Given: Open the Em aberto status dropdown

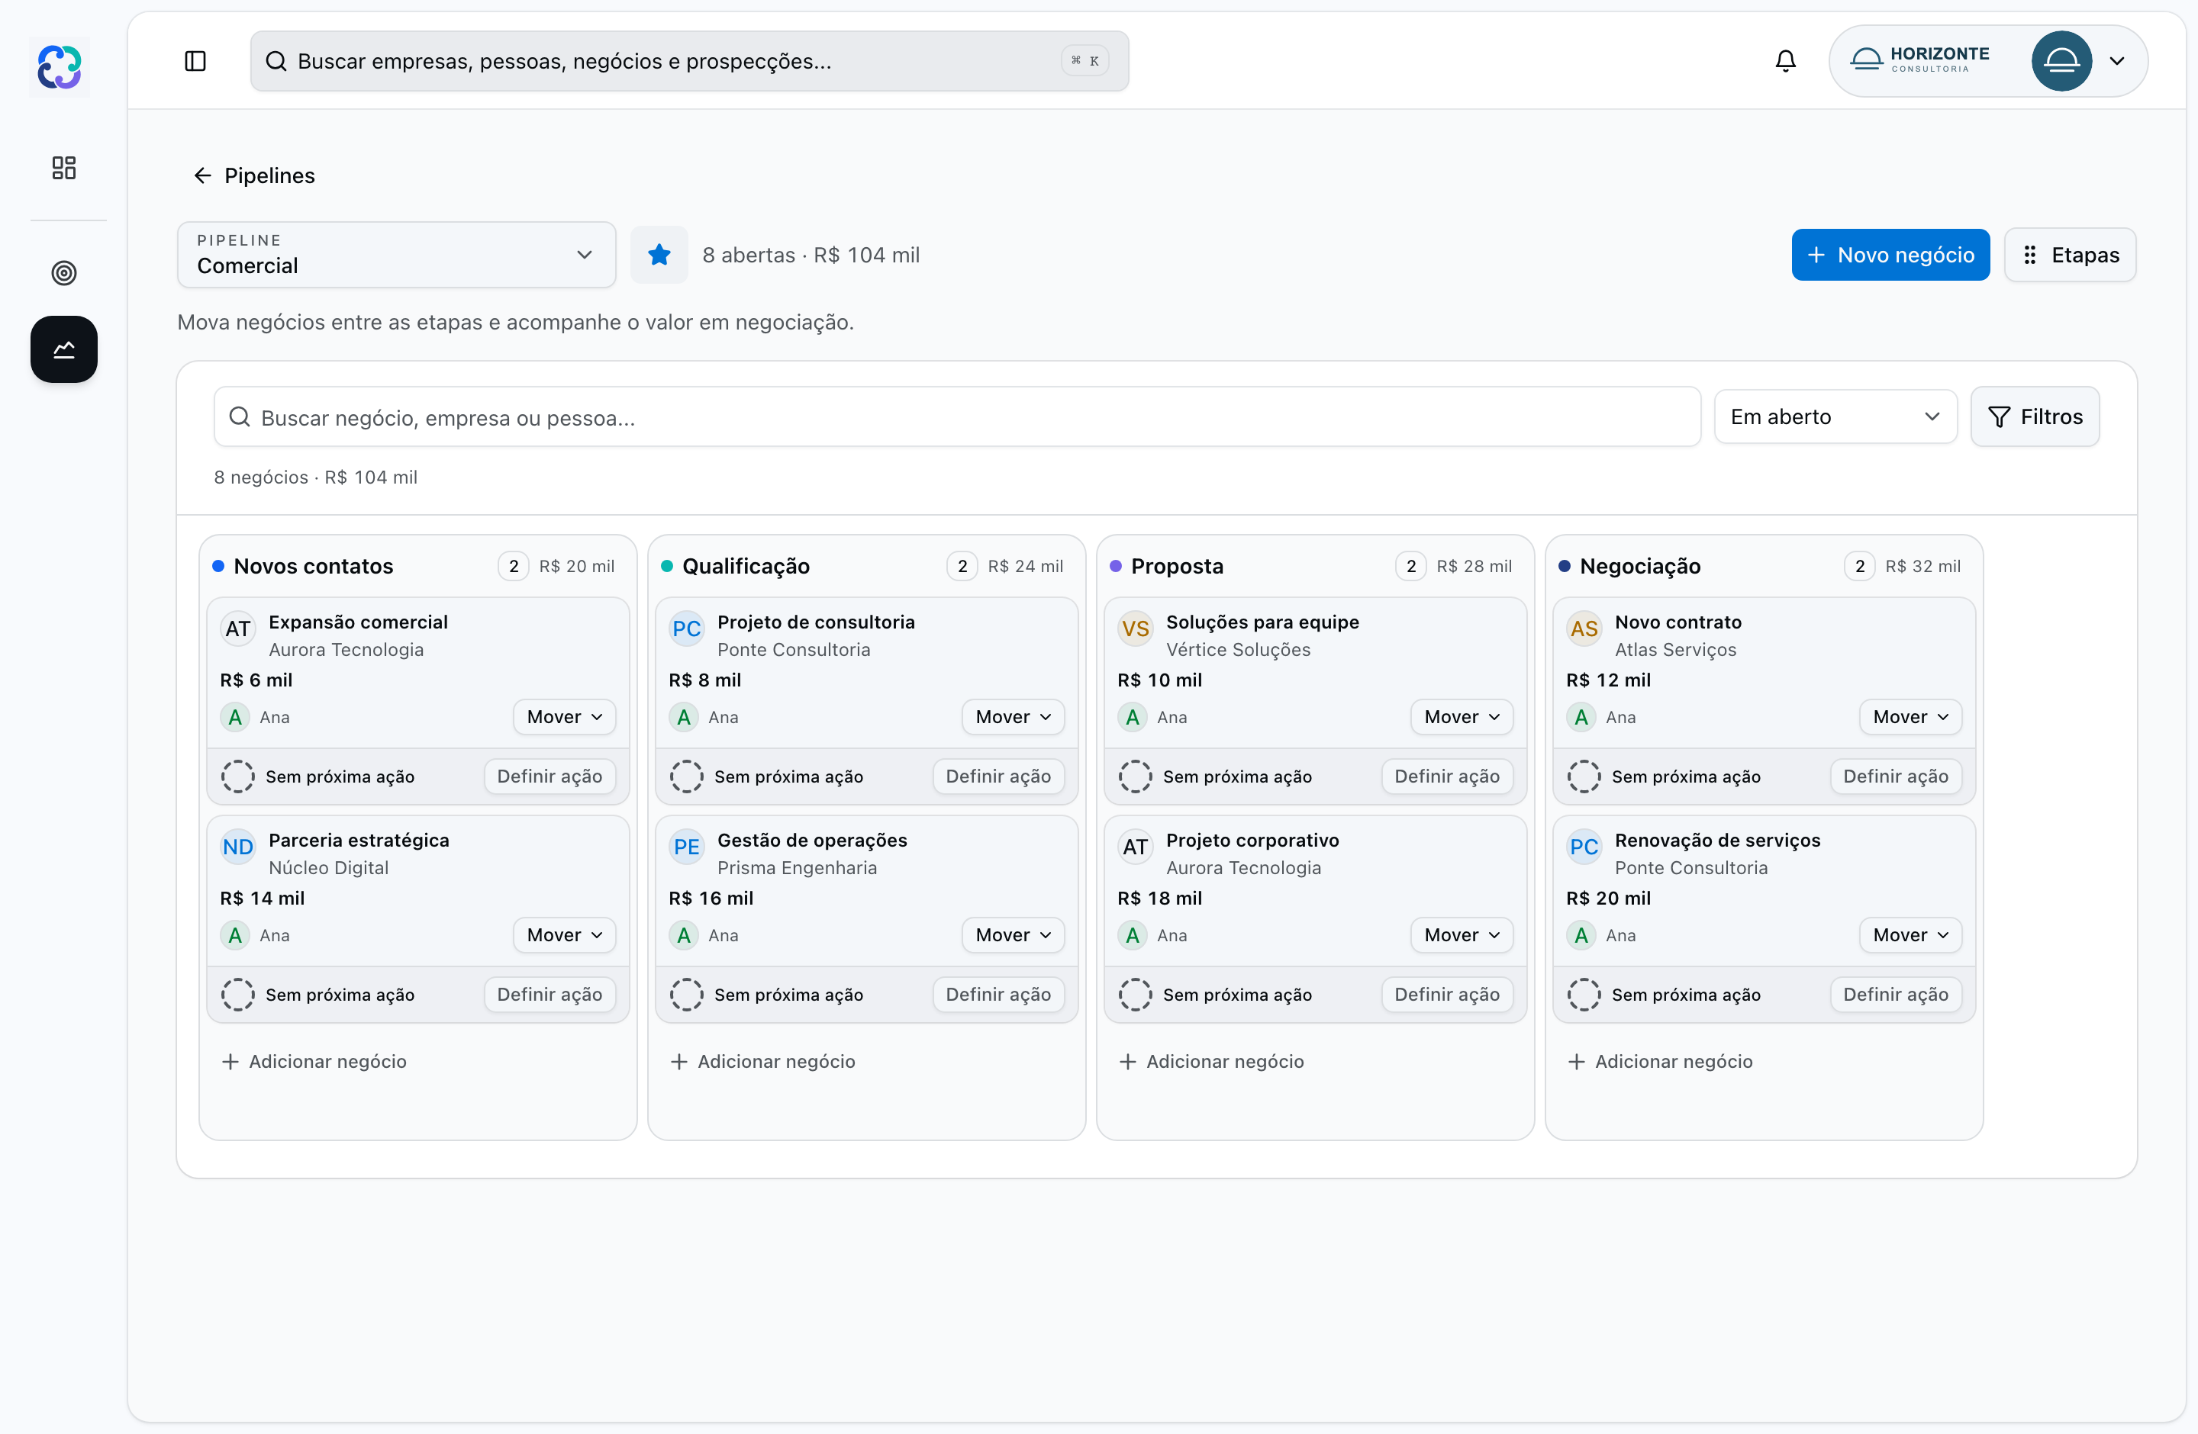Looking at the screenshot, I should point(1835,417).
